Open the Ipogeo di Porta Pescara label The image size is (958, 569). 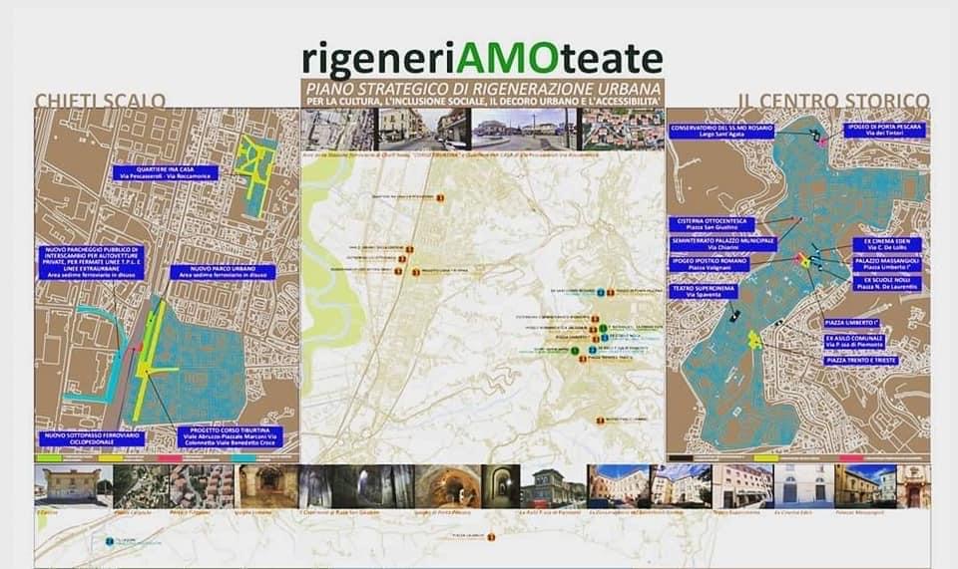click(x=884, y=130)
